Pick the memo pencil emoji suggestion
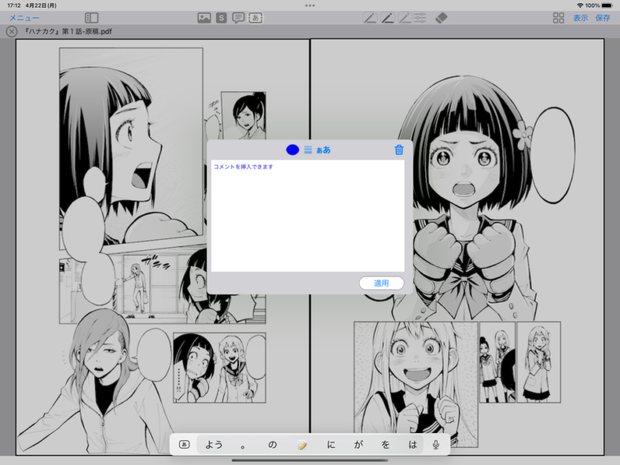620x465 pixels. click(302, 445)
